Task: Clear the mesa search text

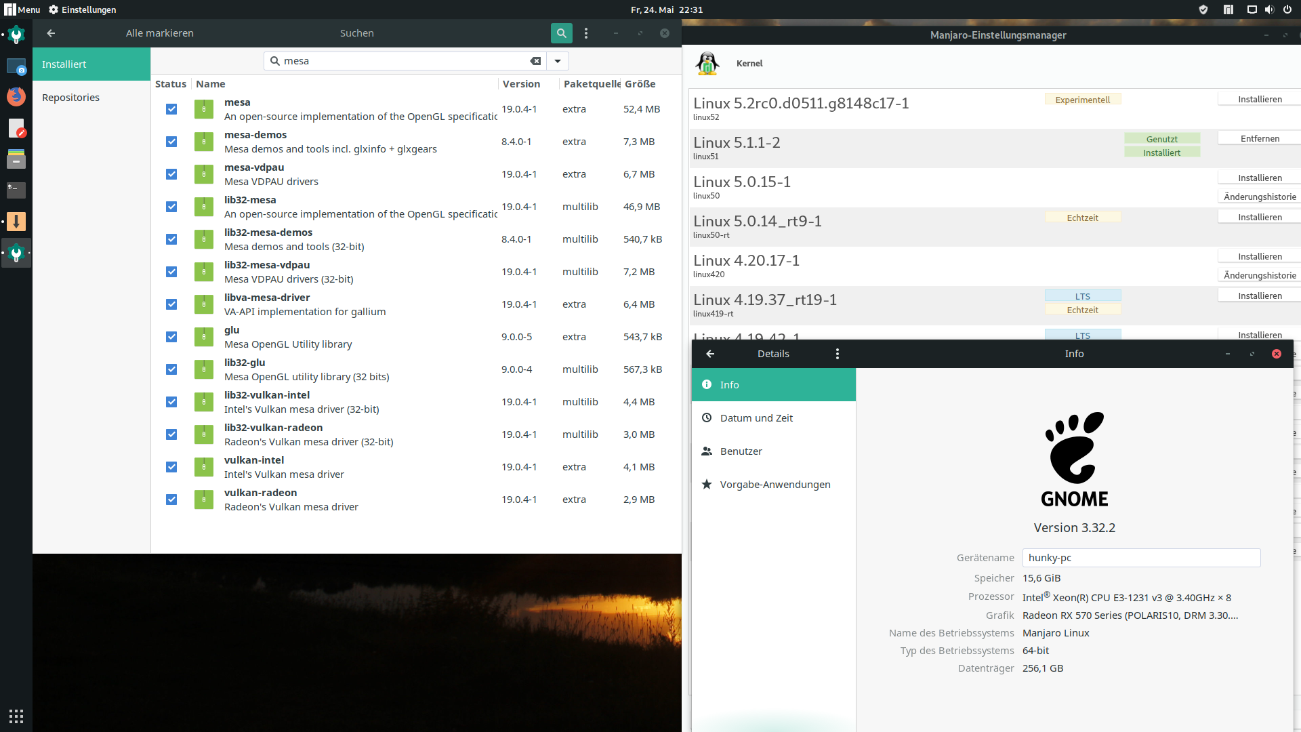Action: click(535, 61)
